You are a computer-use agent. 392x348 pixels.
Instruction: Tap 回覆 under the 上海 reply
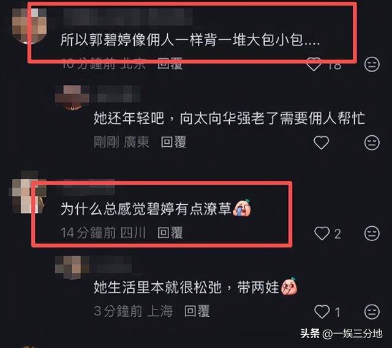(197, 311)
